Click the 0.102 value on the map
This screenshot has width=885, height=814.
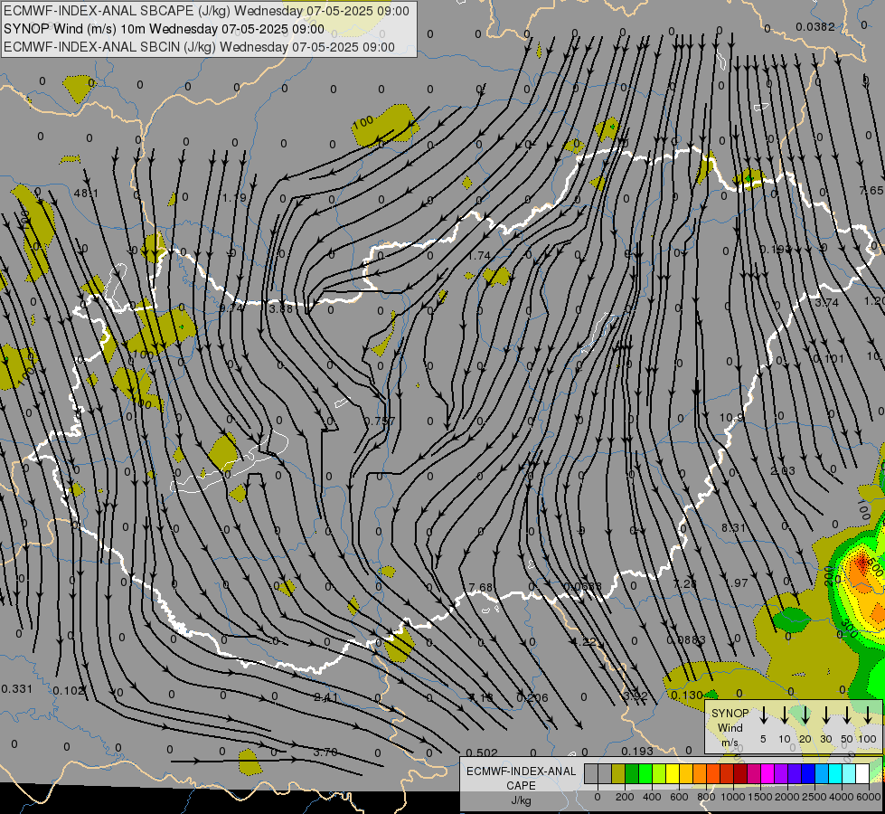[x=68, y=691]
